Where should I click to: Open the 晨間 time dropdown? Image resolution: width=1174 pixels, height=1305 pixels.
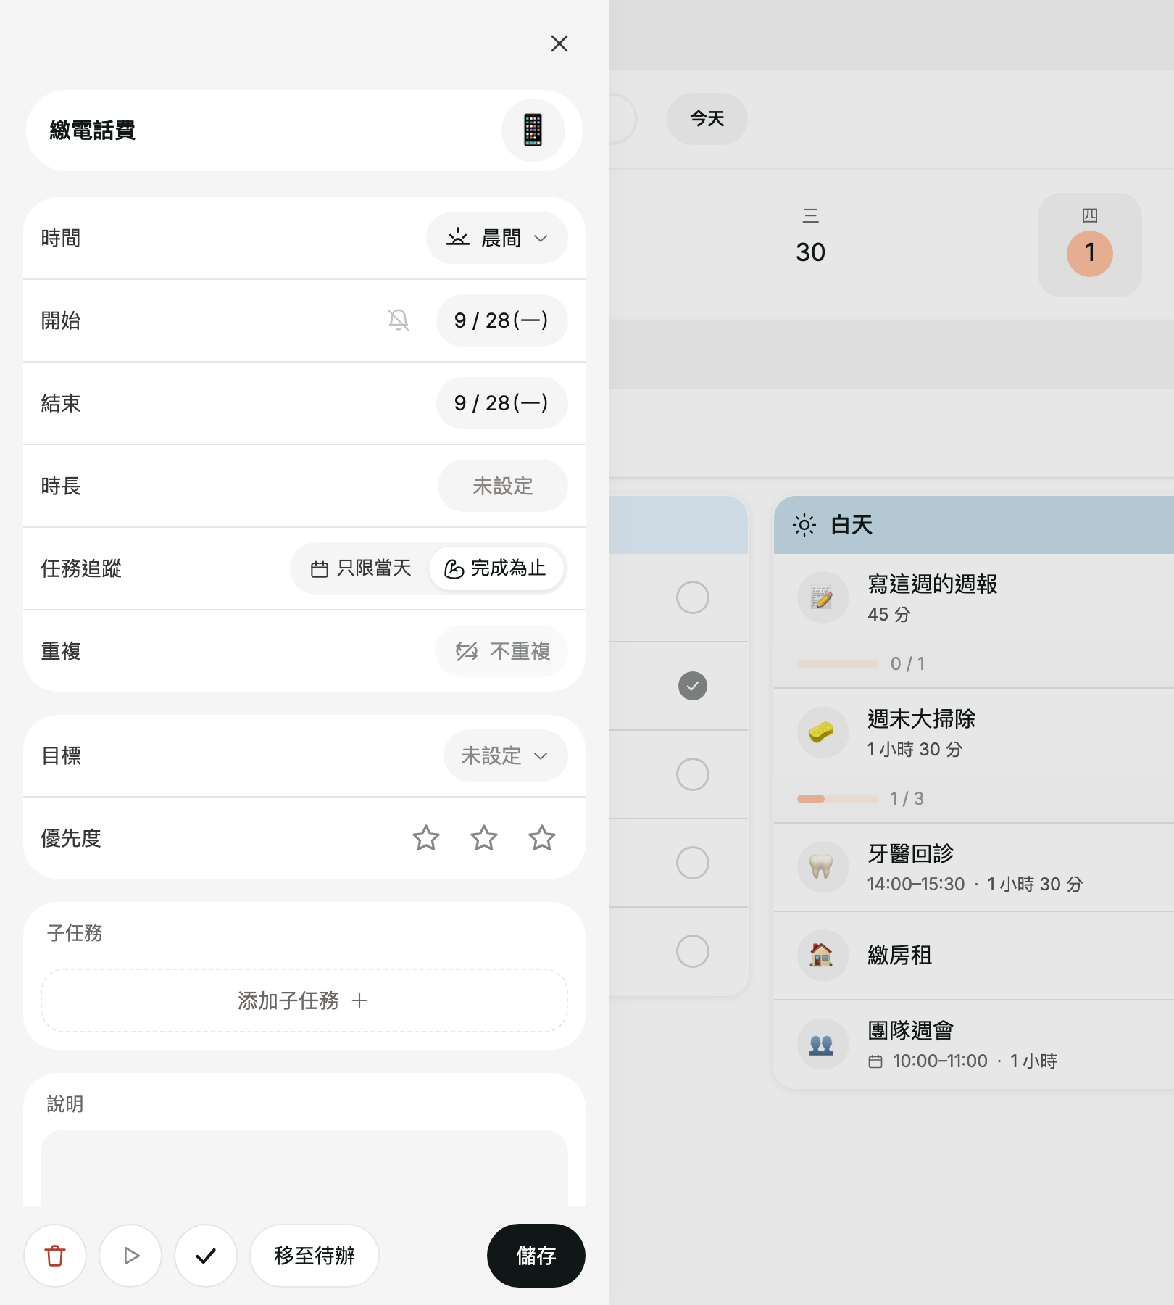pos(497,238)
